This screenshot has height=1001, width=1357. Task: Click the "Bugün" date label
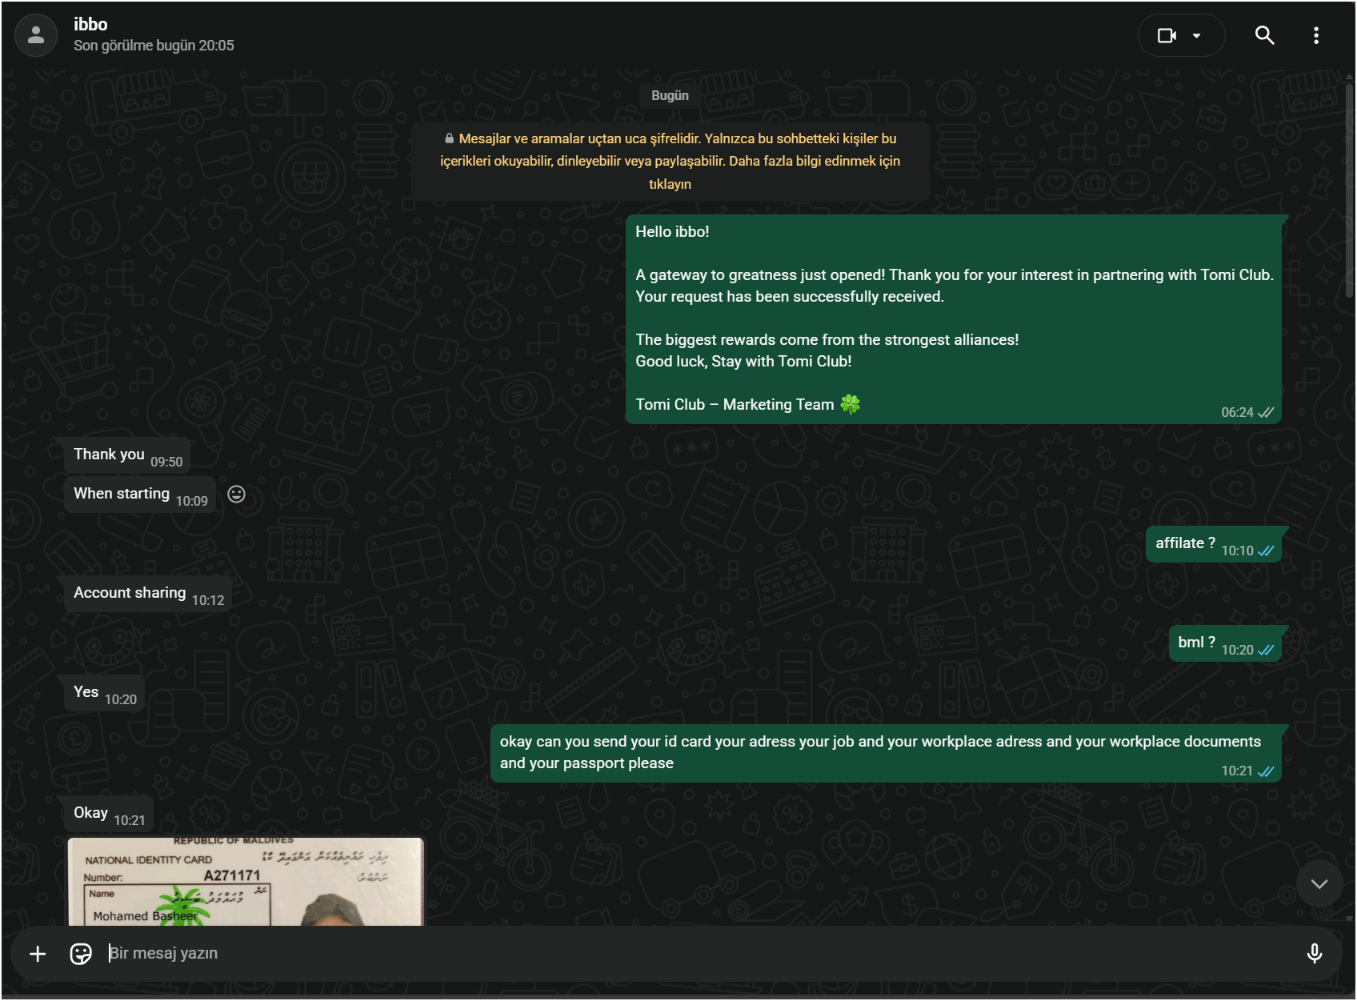670,95
